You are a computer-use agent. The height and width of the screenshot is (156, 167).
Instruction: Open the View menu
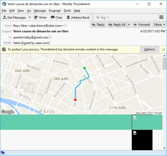[21, 11]
